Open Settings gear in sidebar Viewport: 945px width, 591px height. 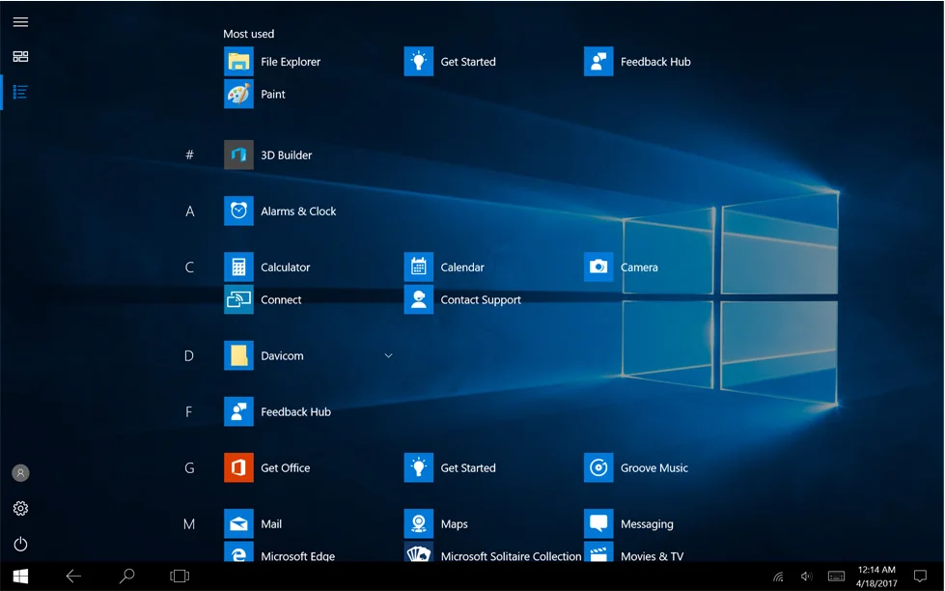click(x=20, y=508)
